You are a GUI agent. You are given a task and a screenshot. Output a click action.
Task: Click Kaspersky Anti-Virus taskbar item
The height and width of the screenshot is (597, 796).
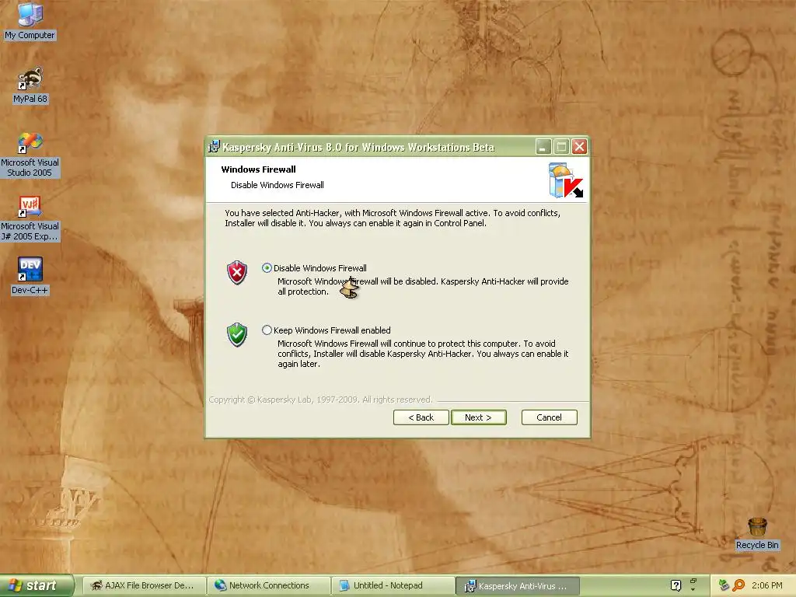pos(517,586)
